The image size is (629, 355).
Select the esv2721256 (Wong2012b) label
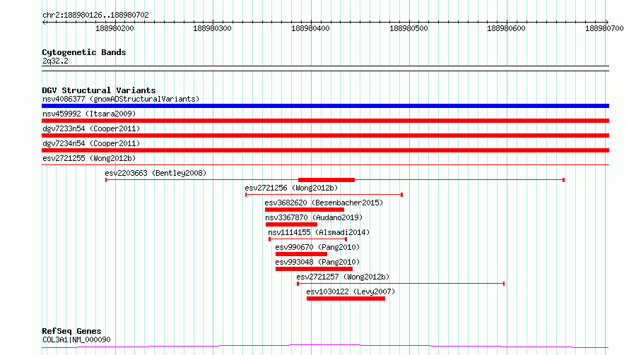tap(291, 188)
